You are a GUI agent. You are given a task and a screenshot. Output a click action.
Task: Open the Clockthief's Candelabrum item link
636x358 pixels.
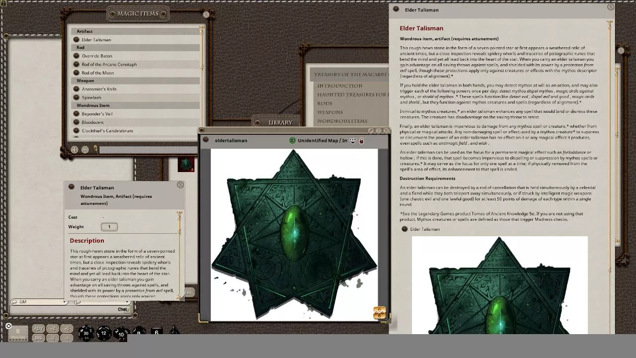pos(77,130)
